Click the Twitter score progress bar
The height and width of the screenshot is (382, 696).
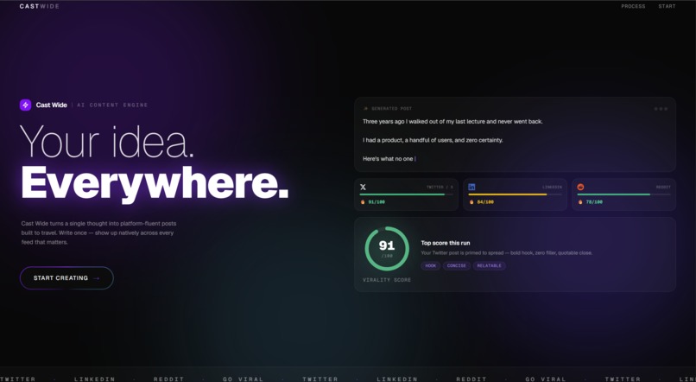(x=406, y=194)
